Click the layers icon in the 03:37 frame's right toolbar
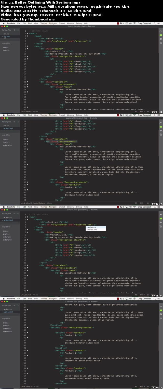The height and width of the screenshot is (389, 163). tap(161, 134)
